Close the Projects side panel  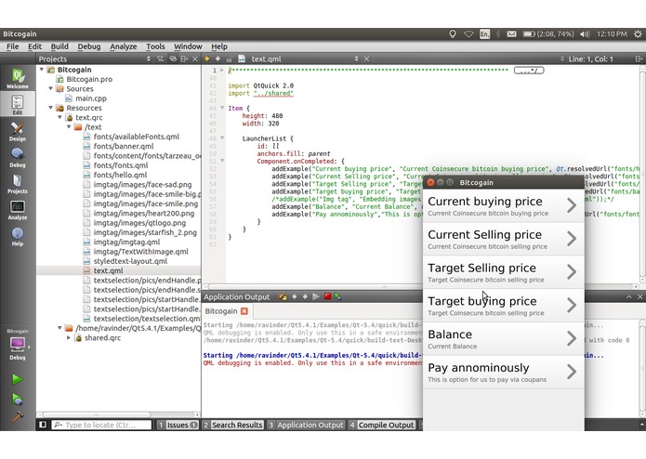195,59
